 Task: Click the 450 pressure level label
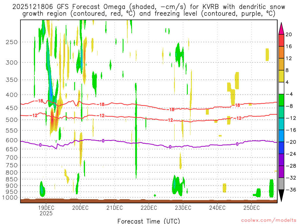(x=12, y=108)
